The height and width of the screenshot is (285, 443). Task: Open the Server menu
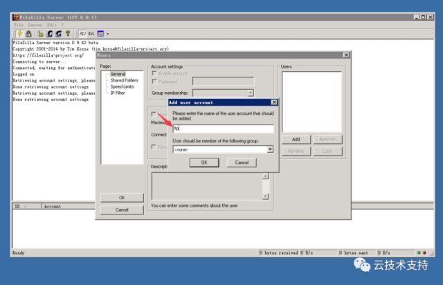[35, 25]
